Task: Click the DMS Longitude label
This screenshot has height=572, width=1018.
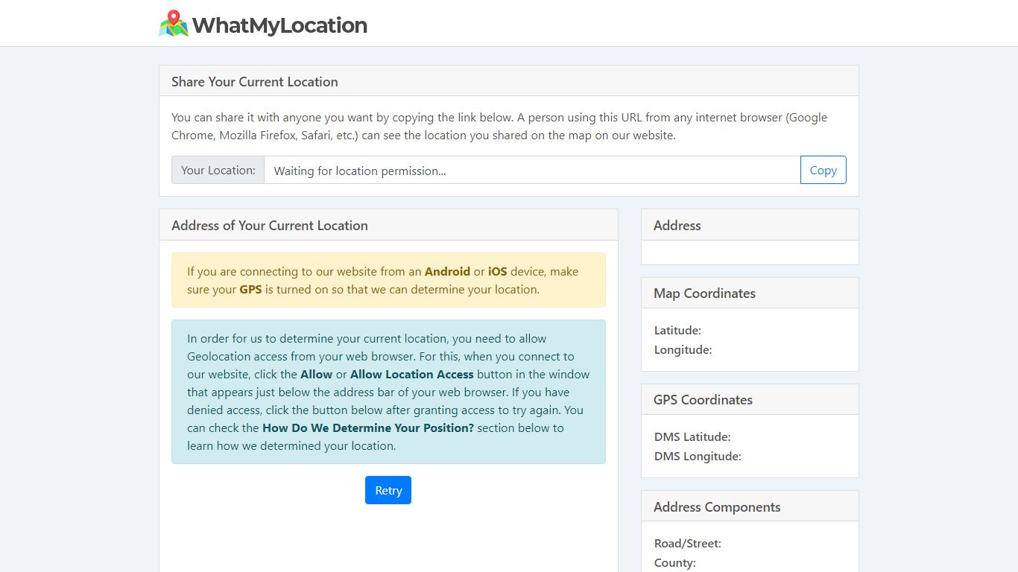Action: (698, 456)
